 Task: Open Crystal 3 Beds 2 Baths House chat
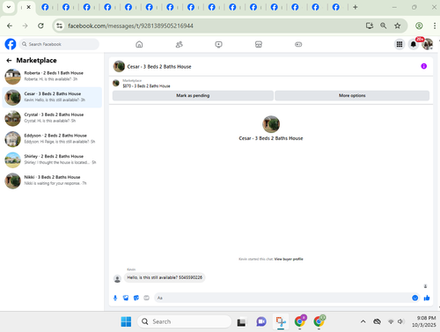(52, 118)
